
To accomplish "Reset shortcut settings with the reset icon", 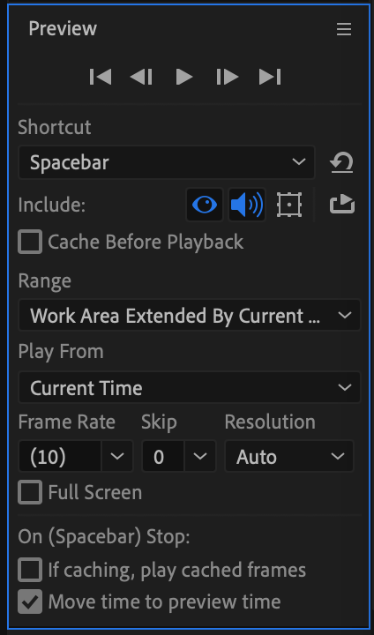I will coord(341,162).
